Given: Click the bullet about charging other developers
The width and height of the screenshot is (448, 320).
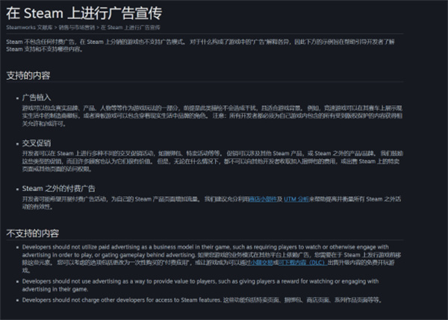Looking at the screenshot, I should coord(202,300).
